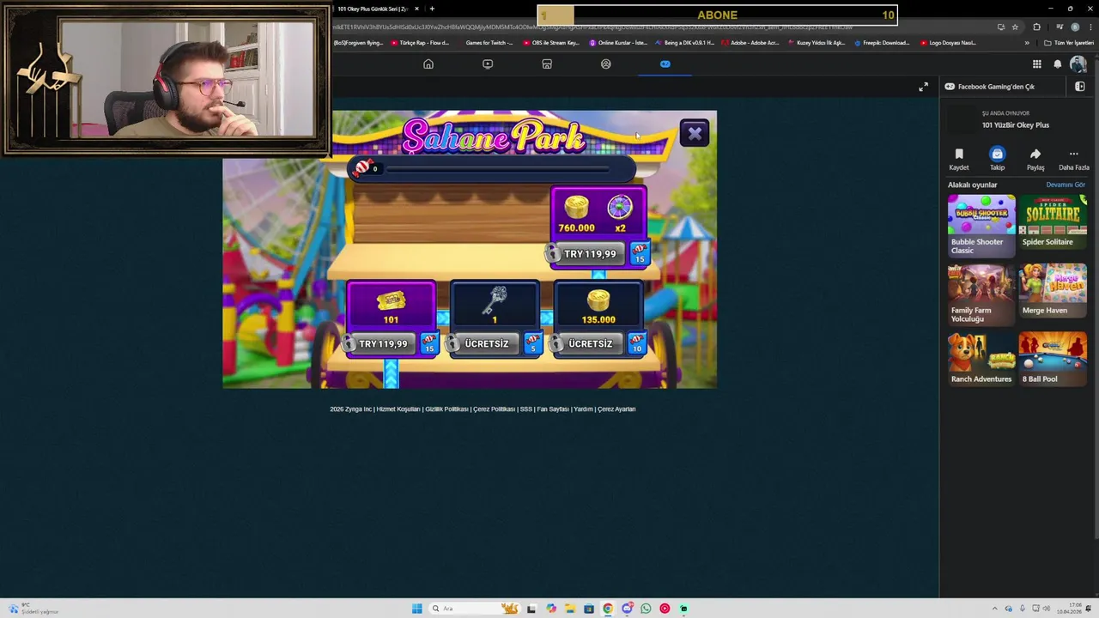The height and width of the screenshot is (618, 1099).
Task: Open the Facebook profile avatar menu
Action: (x=1078, y=64)
